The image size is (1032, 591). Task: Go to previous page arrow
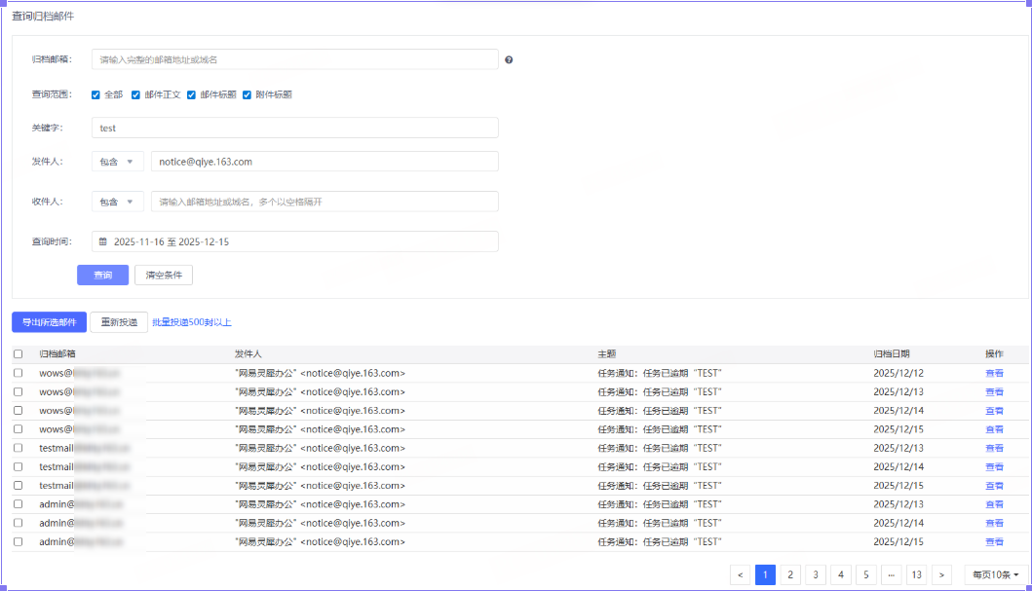740,574
